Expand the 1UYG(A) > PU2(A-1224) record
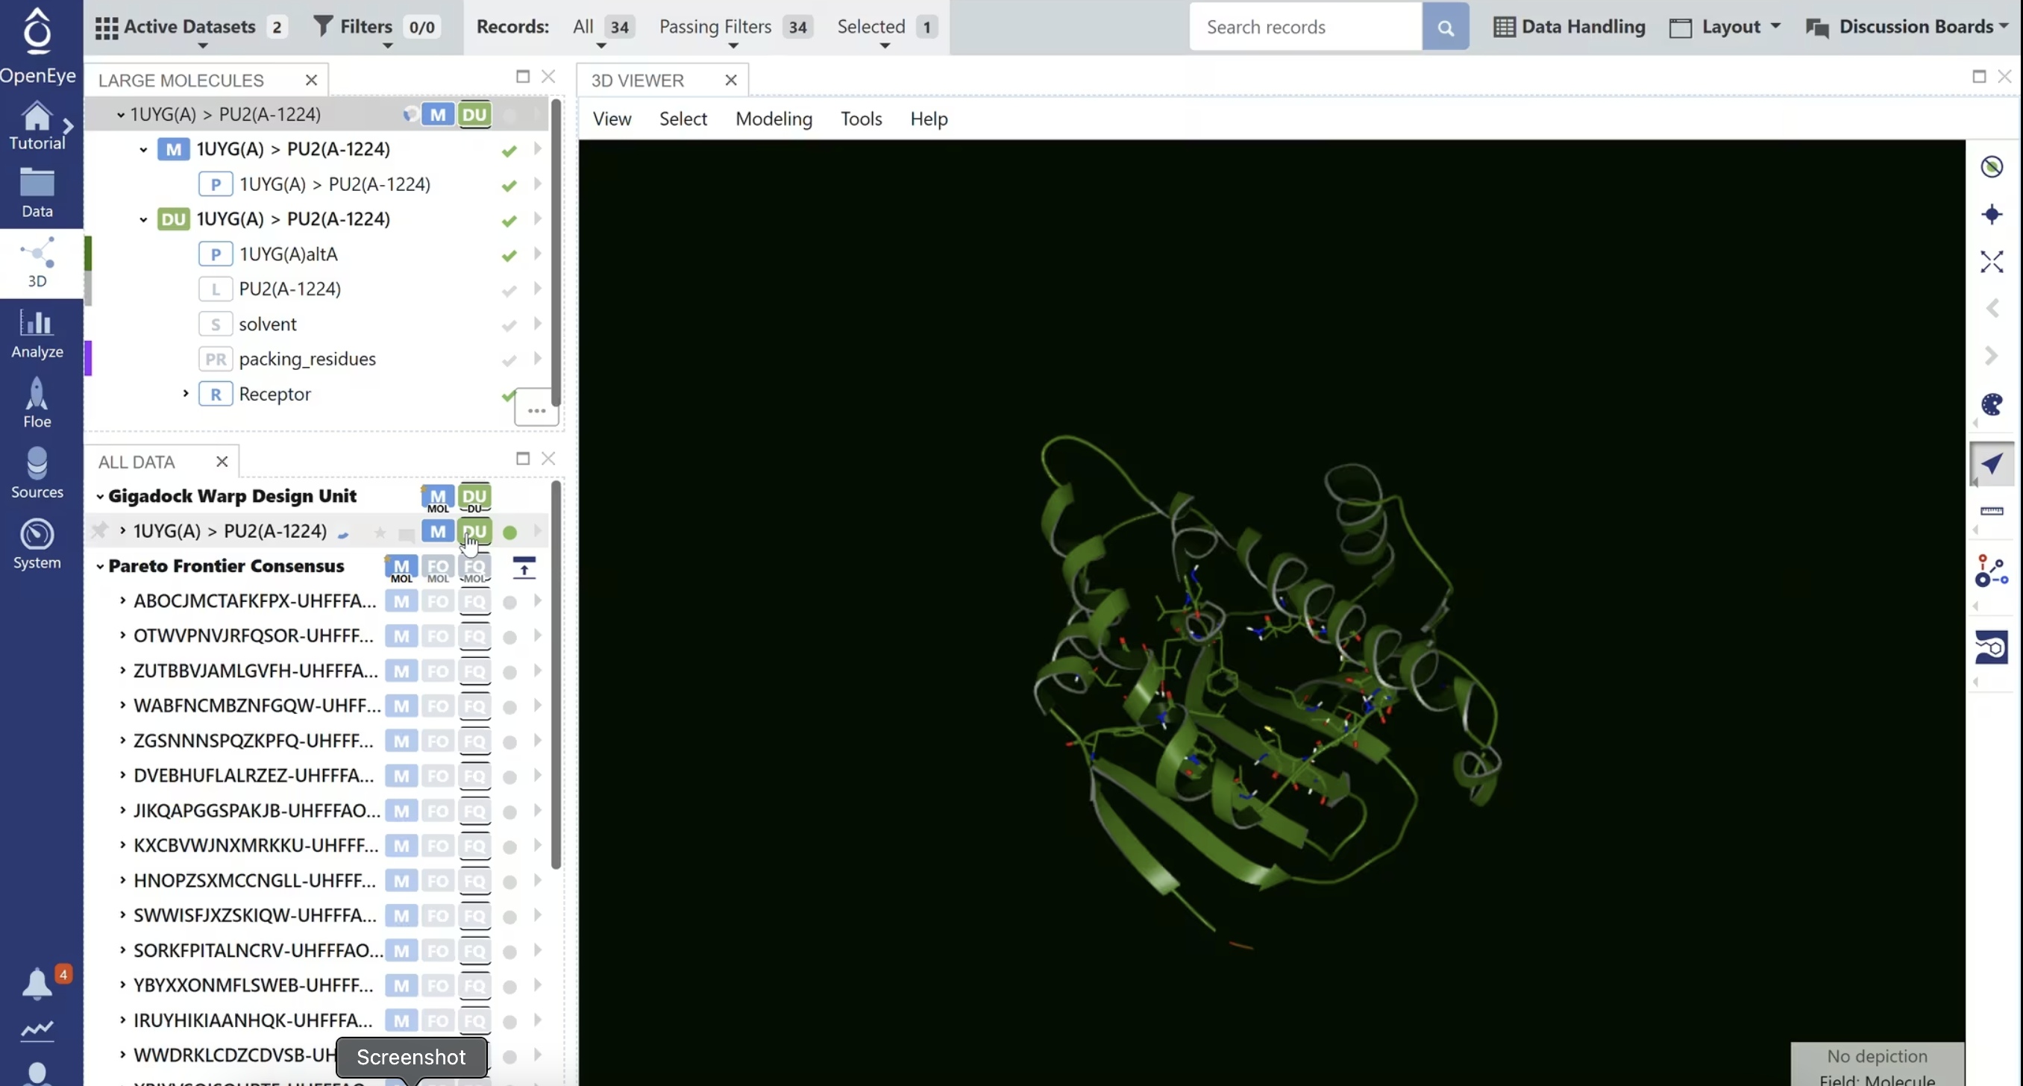 point(123,531)
